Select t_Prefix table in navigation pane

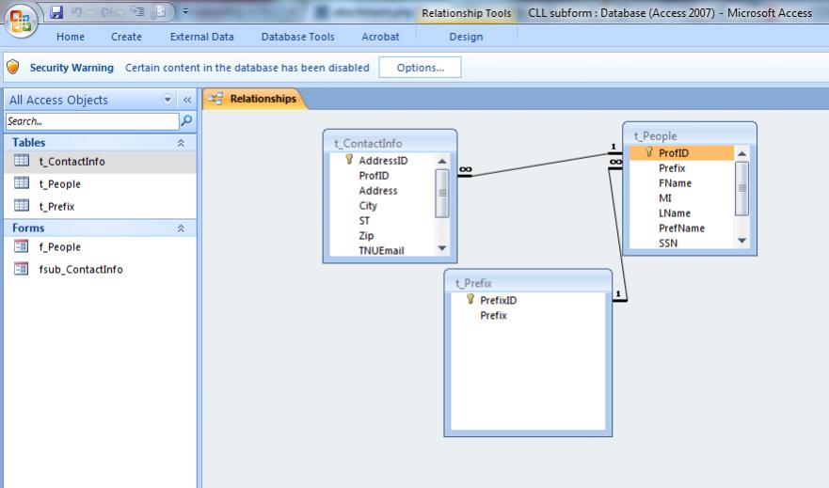[100, 207]
